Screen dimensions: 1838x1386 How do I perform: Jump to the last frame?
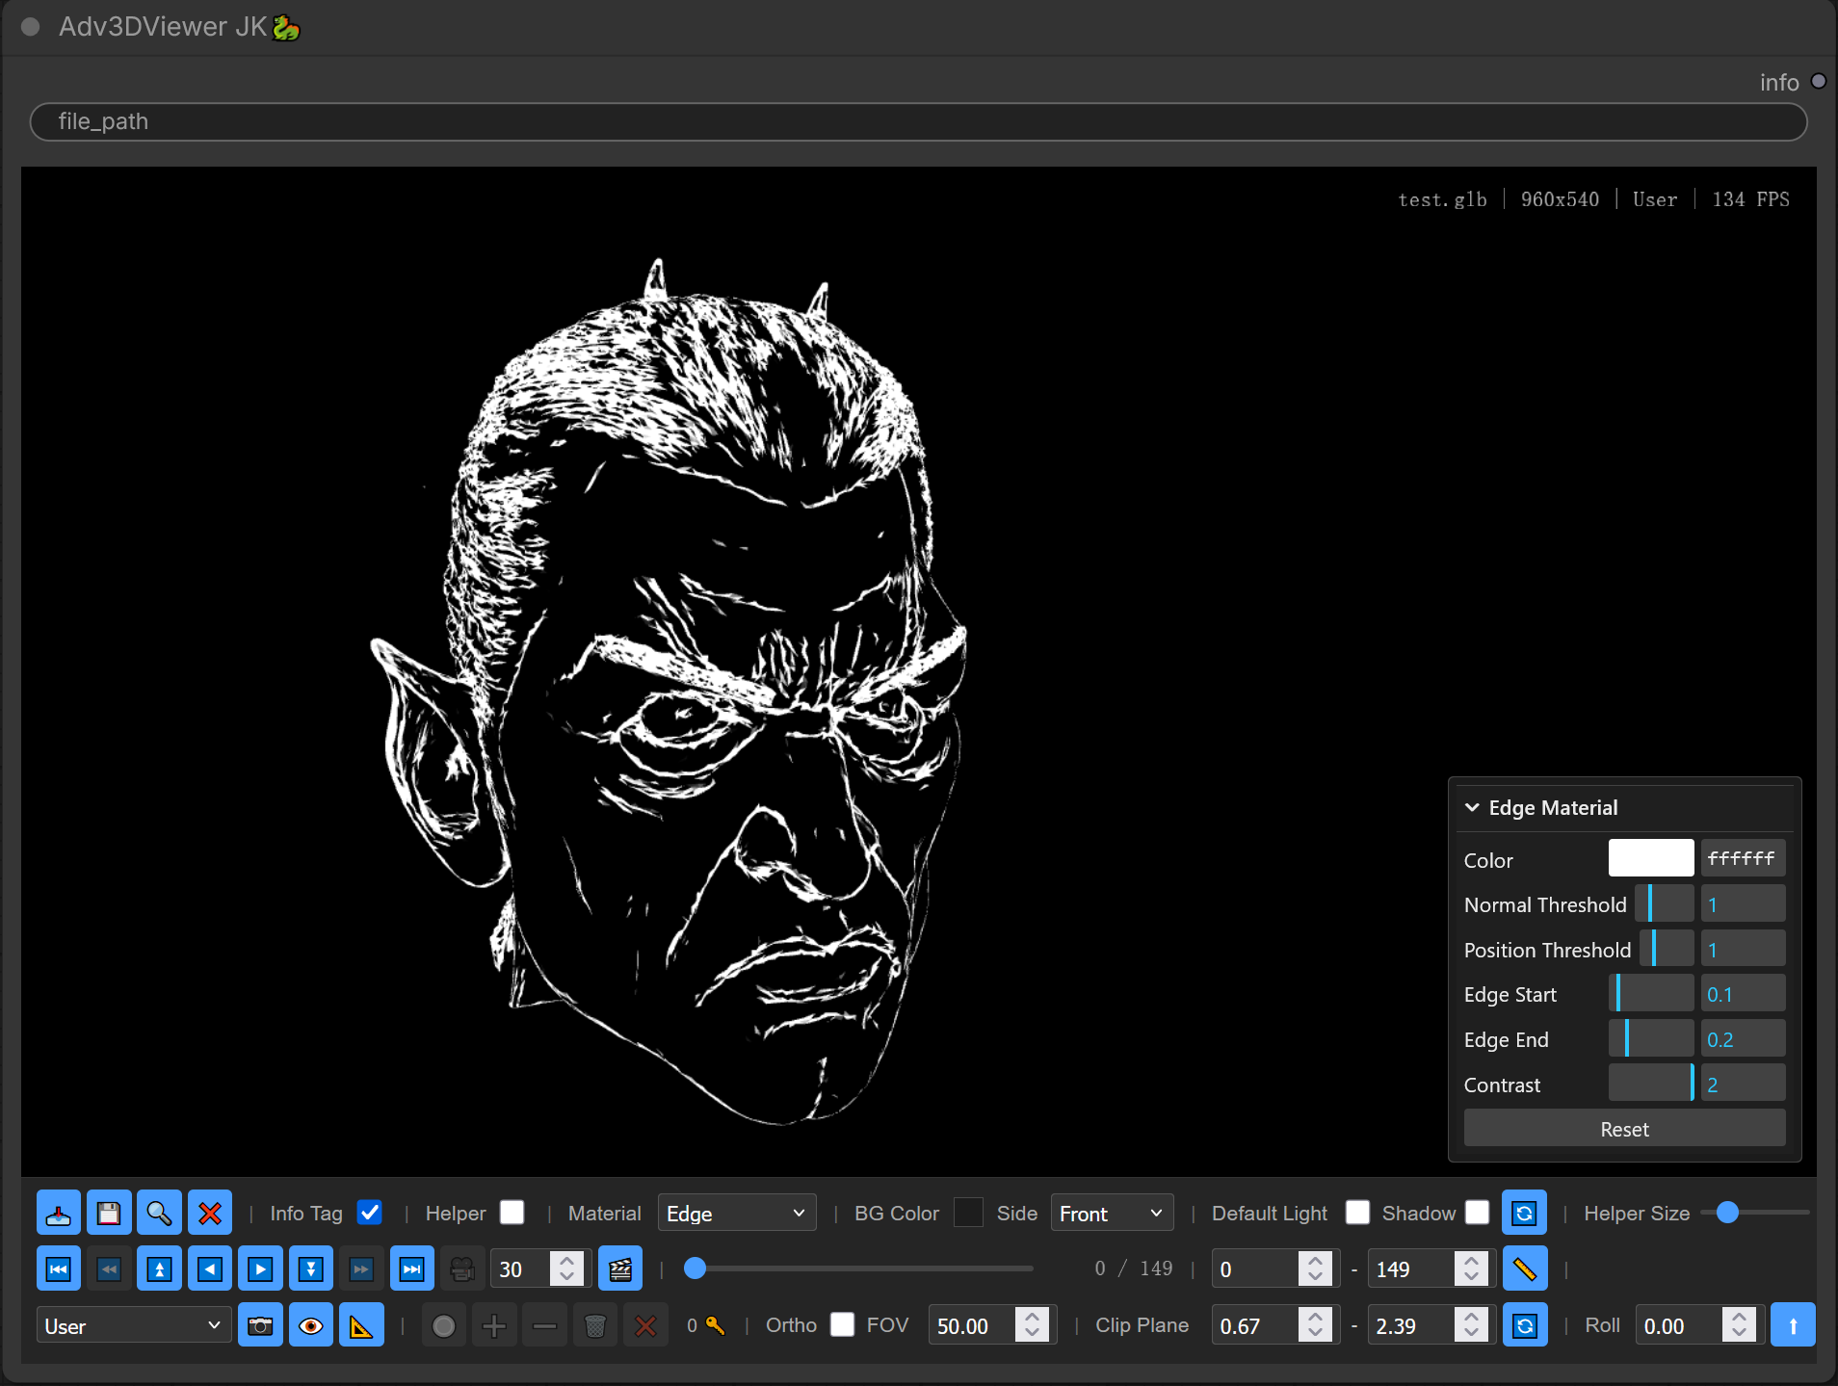click(412, 1269)
